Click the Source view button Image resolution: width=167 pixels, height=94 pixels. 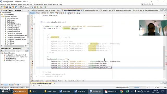(x=32, y=13)
